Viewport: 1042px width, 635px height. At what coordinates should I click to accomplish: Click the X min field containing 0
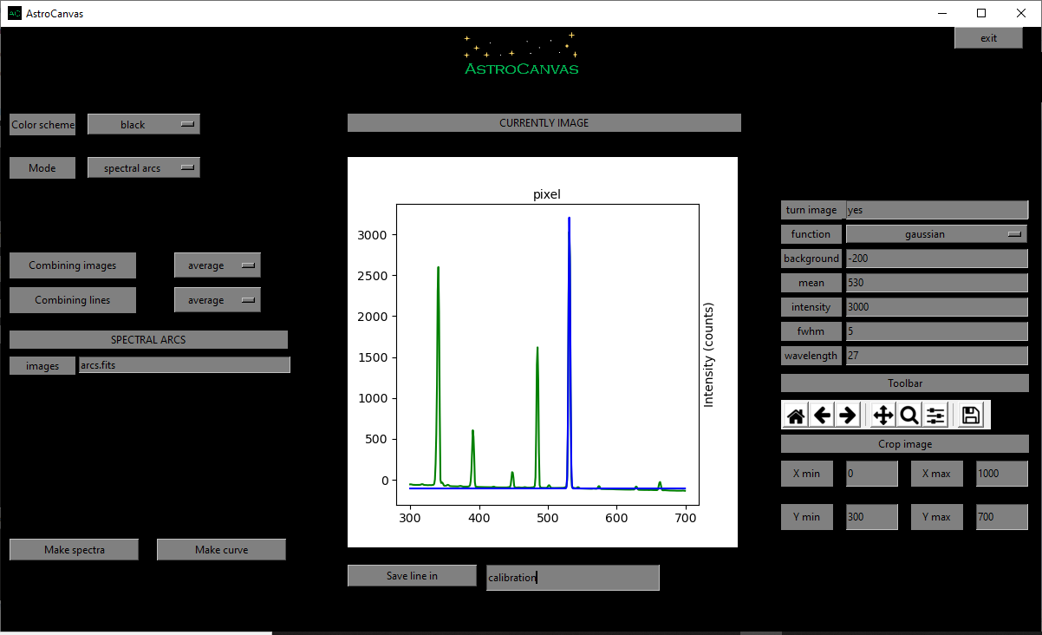(872, 474)
